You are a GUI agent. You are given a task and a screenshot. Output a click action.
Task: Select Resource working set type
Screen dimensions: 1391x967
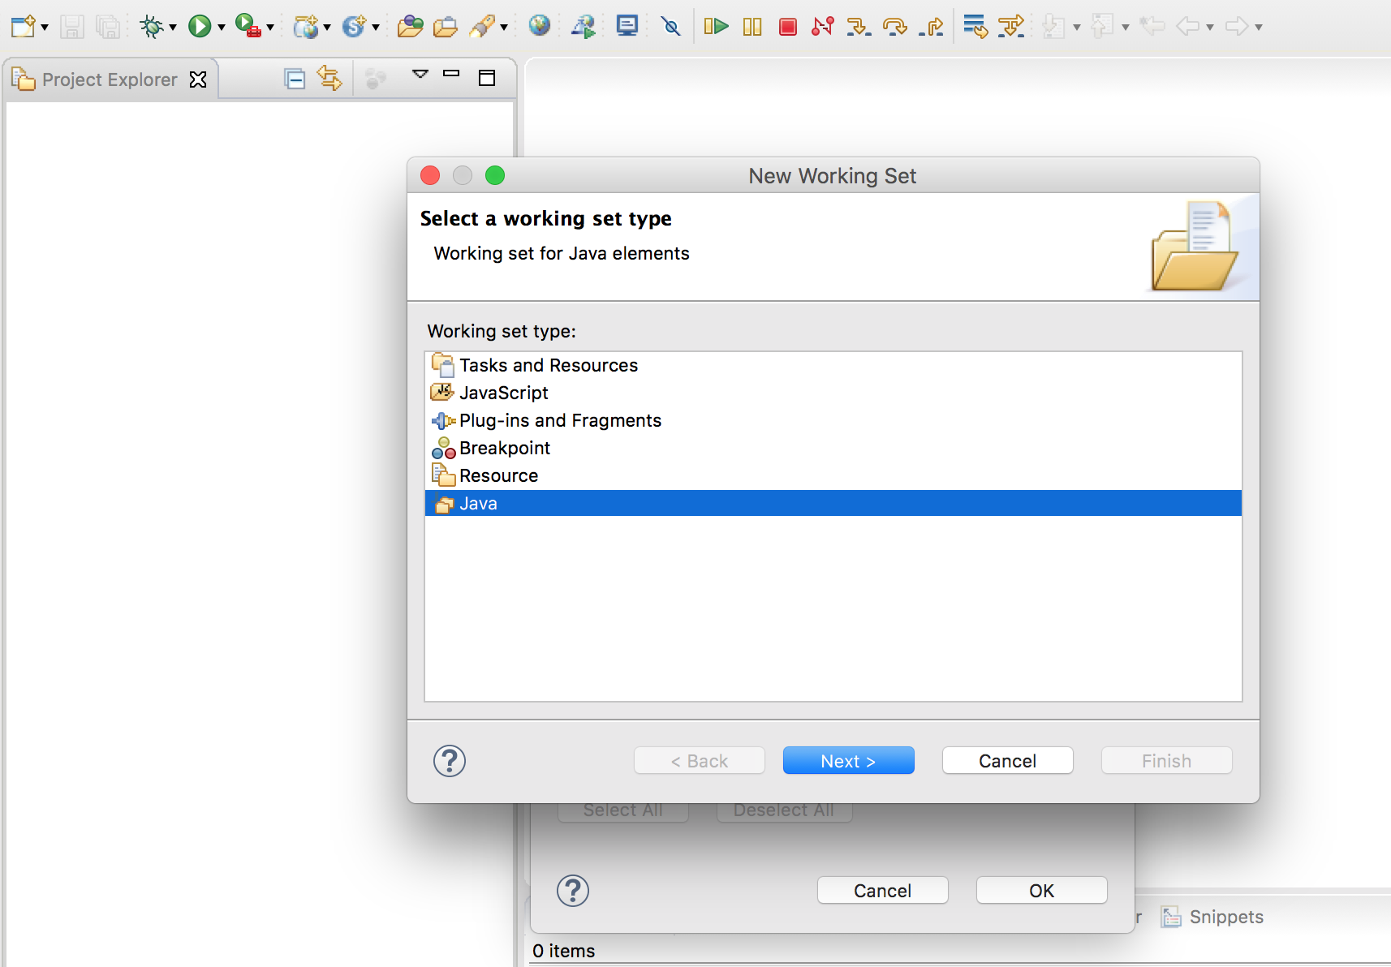pyautogui.click(x=833, y=475)
